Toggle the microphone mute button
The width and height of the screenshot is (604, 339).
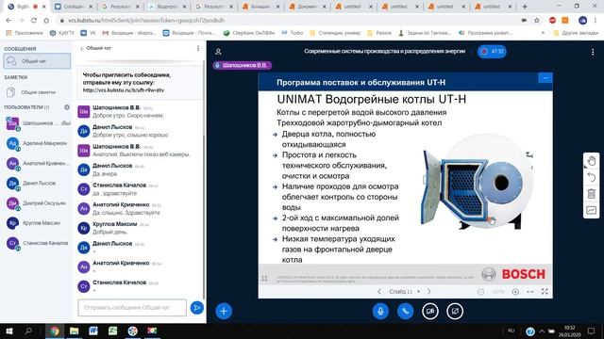click(380, 311)
